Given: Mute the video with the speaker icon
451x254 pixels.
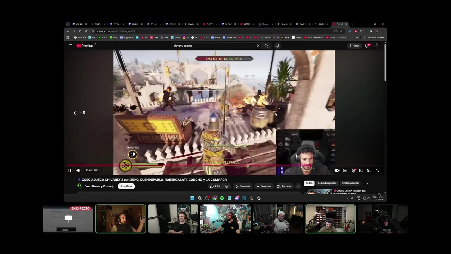Looking at the screenshot, I should [78, 170].
